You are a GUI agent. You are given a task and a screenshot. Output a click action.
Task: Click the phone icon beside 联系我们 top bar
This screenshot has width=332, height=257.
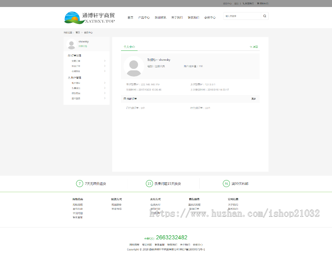(x=243, y=3)
